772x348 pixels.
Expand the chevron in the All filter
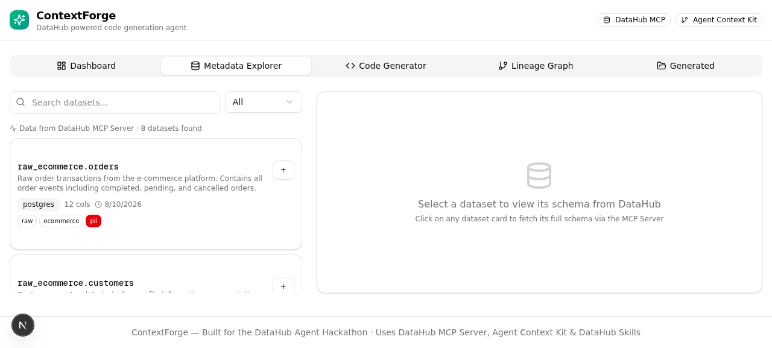[x=289, y=102]
